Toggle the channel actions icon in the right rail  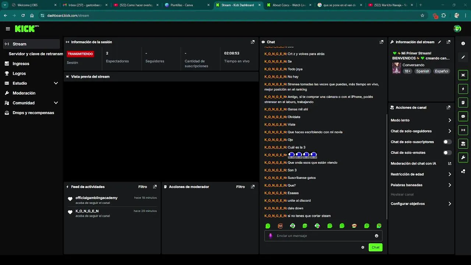tap(463, 144)
